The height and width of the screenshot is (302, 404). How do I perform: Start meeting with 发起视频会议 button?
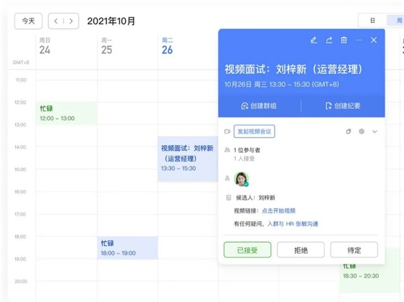[255, 131]
